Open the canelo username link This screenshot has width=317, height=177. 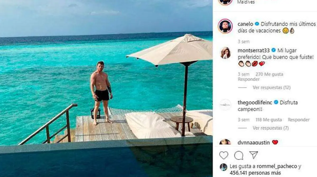pyautogui.click(x=245, y=24)
